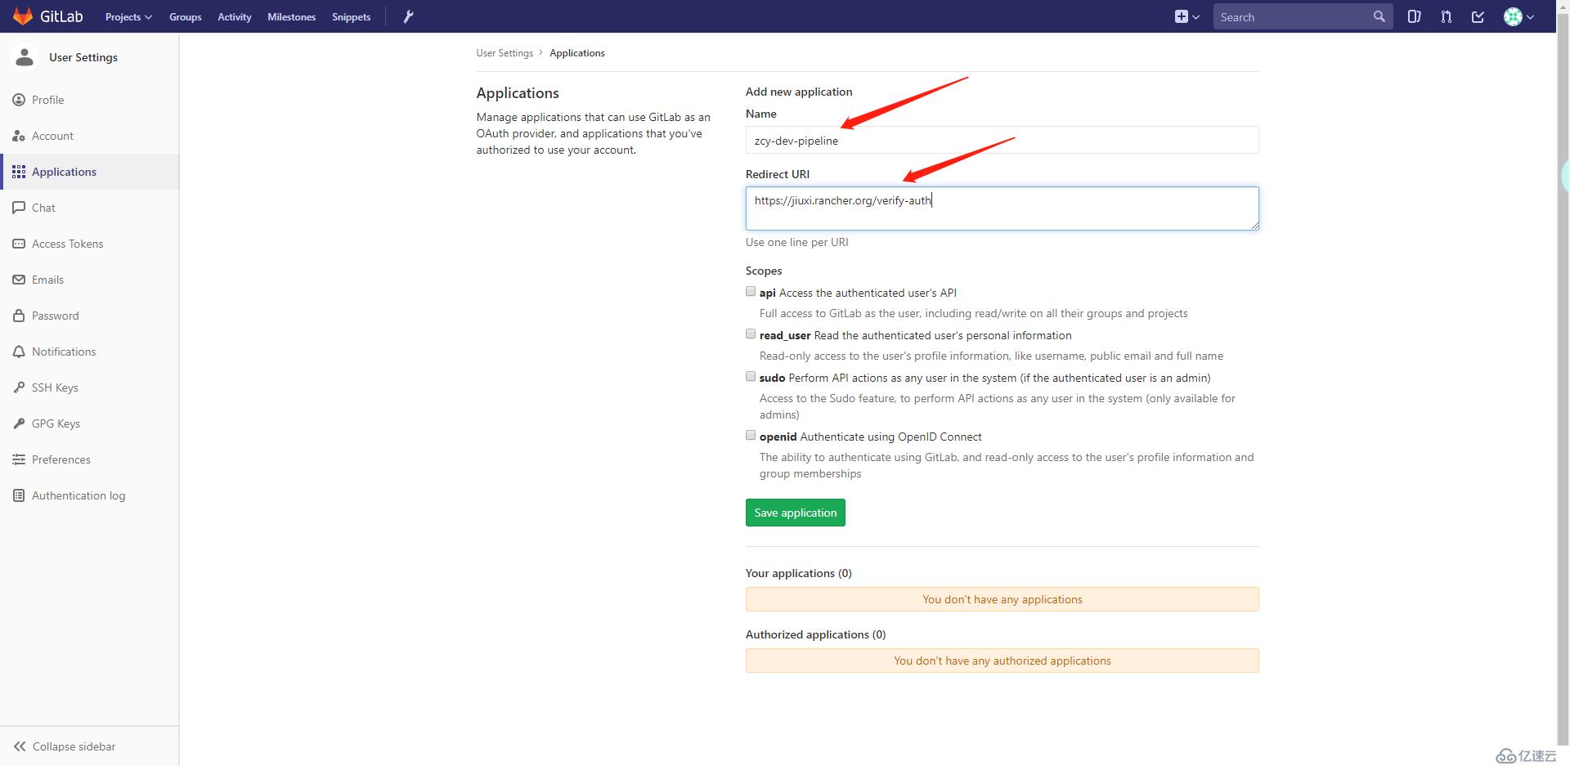Open the Issues icon in the top bar

(x=1414, y=16)
